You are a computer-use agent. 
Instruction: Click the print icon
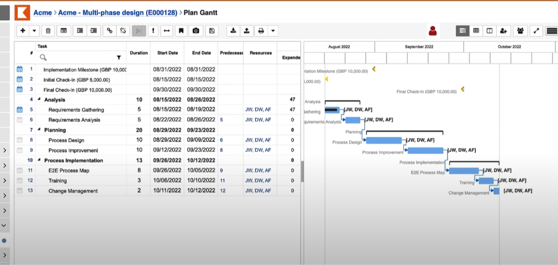coord(261,31)
